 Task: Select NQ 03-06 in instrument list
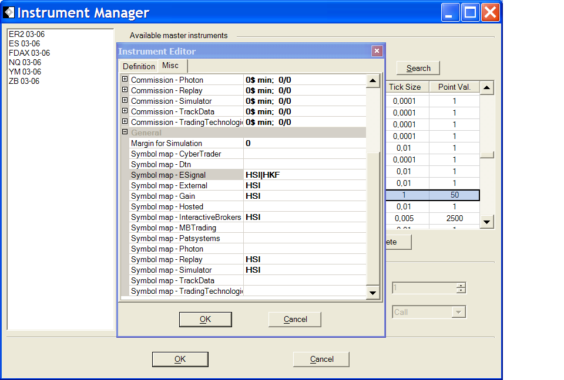(x=25, y=62)
